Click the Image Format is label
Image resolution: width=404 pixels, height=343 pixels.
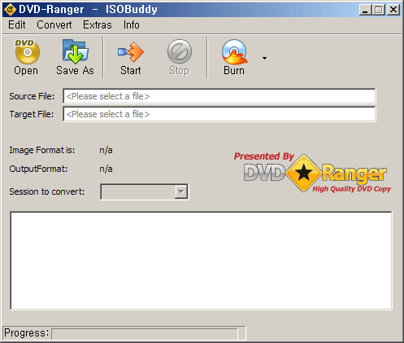pos(42,150)
